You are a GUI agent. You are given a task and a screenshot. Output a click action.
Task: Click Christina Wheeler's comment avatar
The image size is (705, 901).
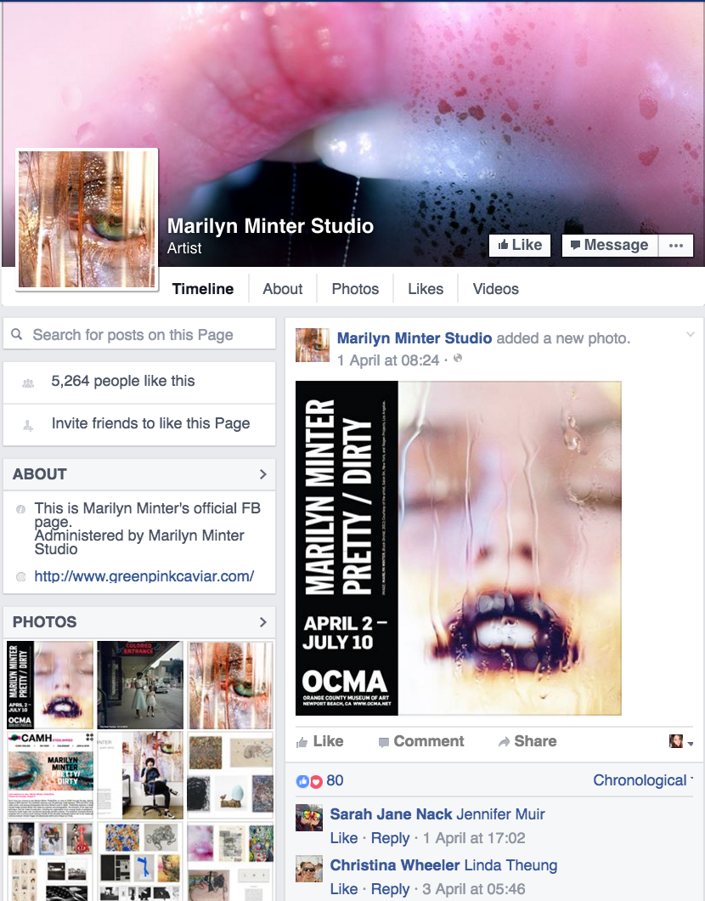[309, 869]
